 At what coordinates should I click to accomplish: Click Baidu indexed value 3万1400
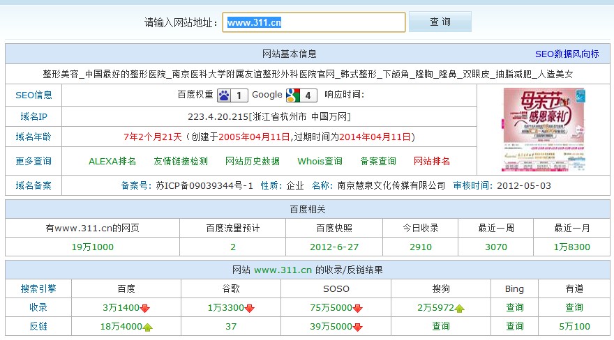coord(121,308)
